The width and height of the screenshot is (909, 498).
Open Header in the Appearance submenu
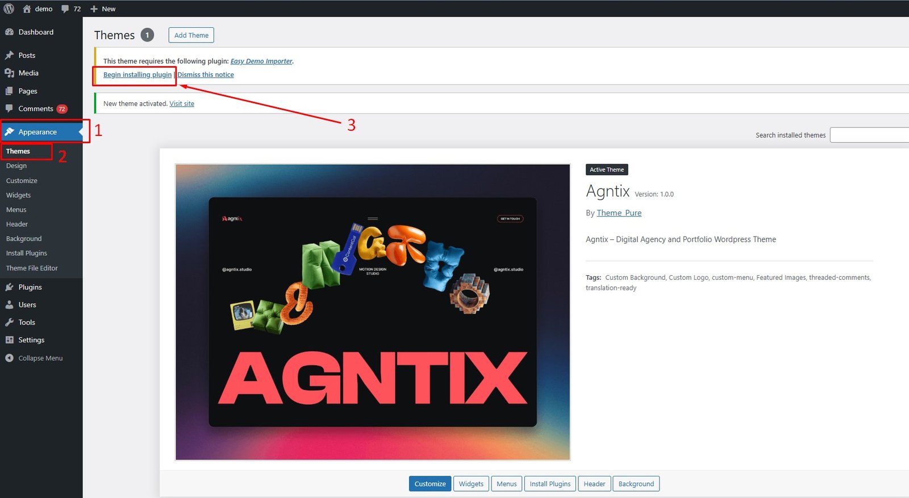click(17, 225)
